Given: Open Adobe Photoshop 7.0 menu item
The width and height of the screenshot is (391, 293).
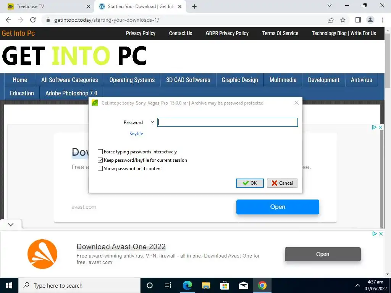Looking at the screenshot, I should point(71,93).
